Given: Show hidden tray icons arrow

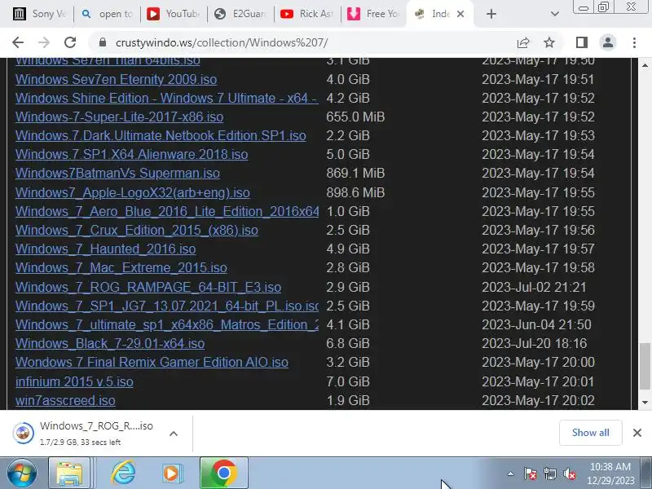Looking at the screenshot, I should (510, 474).
